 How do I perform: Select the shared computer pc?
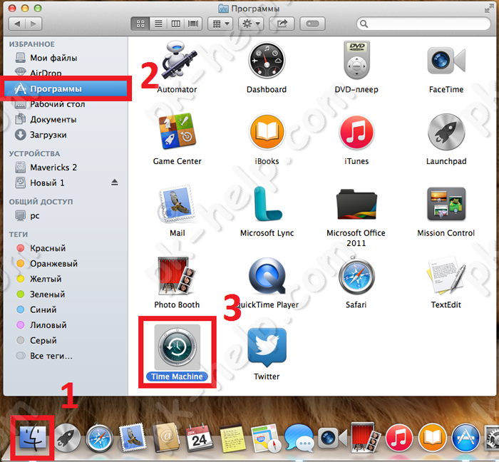(66, 215)
